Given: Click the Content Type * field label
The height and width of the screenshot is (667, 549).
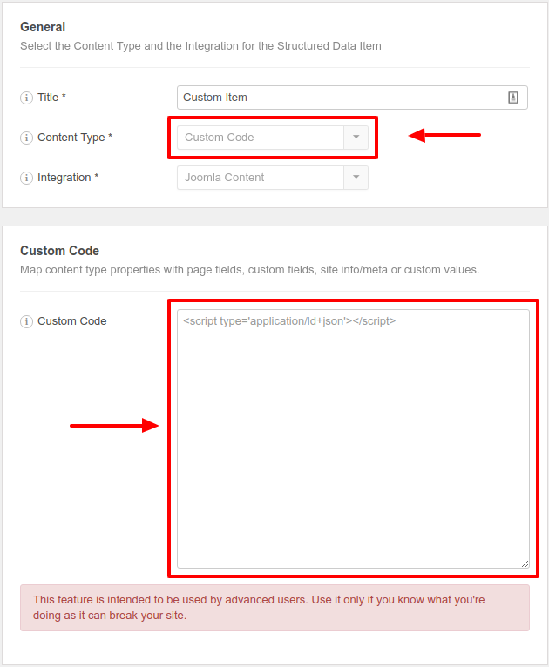Looking at the screenshot, I should coord(75,138).
